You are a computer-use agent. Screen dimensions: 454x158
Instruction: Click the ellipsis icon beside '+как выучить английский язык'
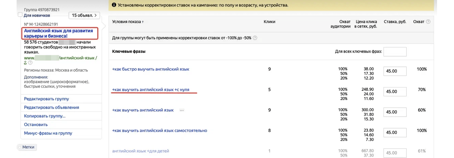[182, 110]
